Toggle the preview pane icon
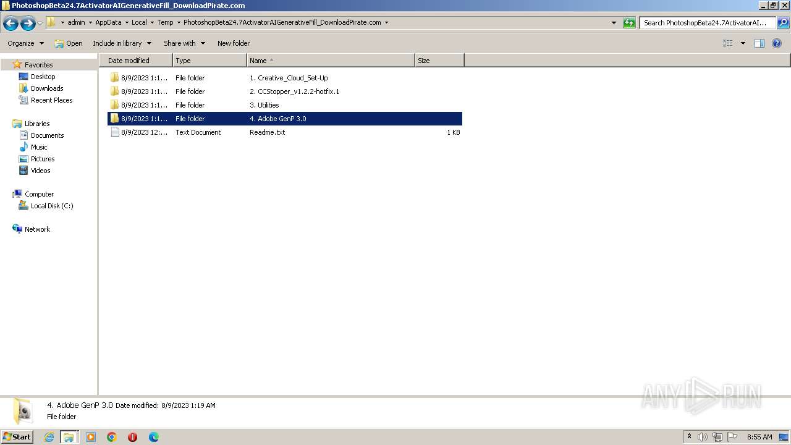The image size is (791, 445). (x=759, y=43)
